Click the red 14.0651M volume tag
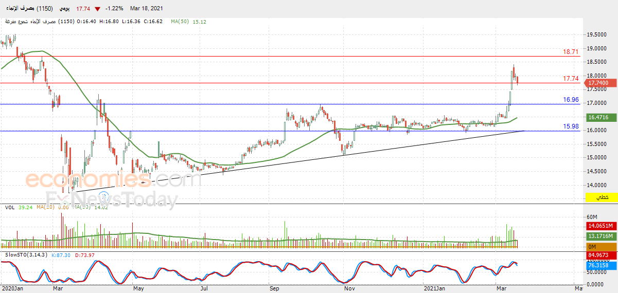This screenshot has height=293, width=618. [x=600, y=226]
